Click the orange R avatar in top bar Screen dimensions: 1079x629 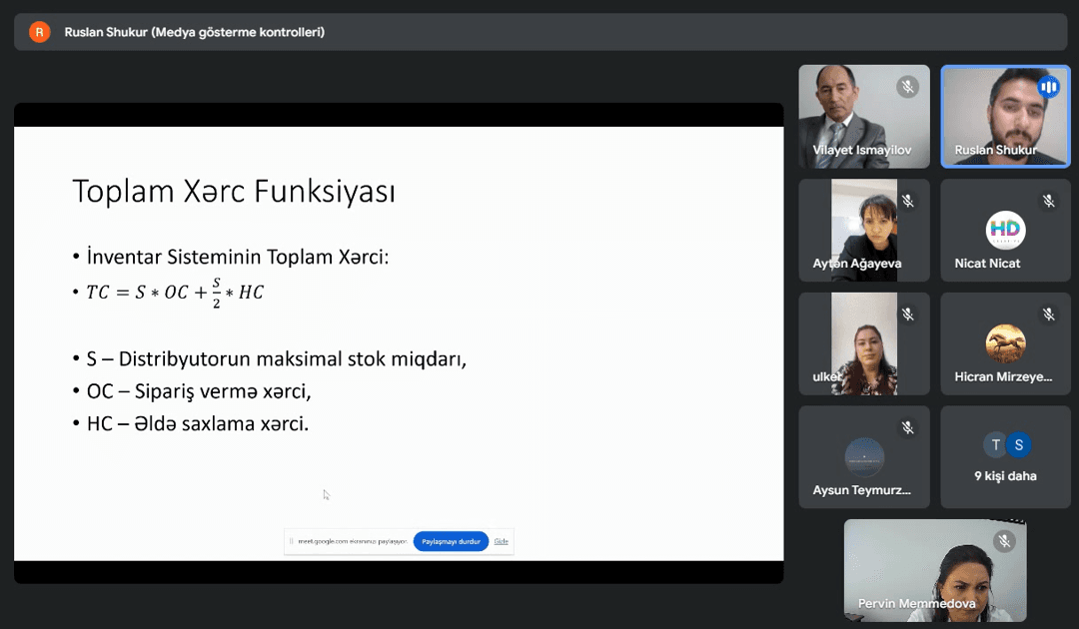click(x=39, y=32)
